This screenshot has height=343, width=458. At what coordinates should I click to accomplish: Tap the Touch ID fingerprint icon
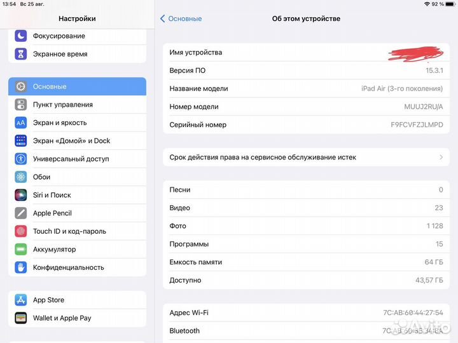[21, 231]
